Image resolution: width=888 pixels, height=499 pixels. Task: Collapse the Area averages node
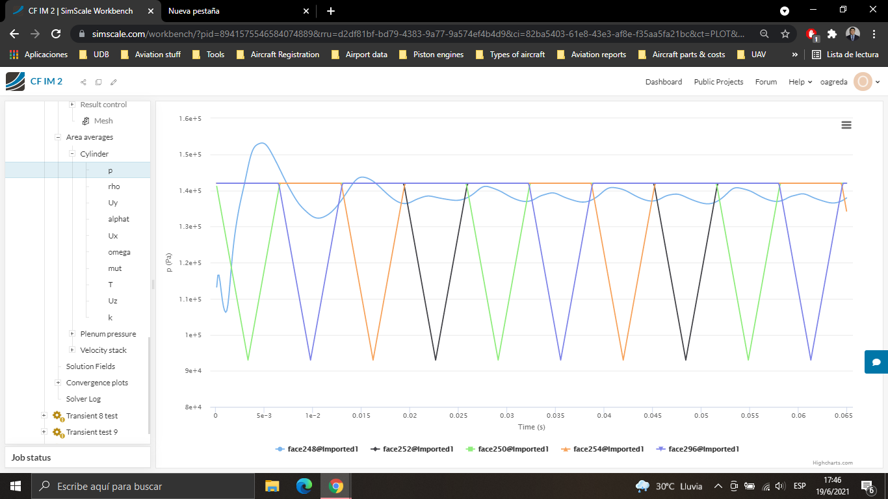pyautogui.click(x=58, y=137)
